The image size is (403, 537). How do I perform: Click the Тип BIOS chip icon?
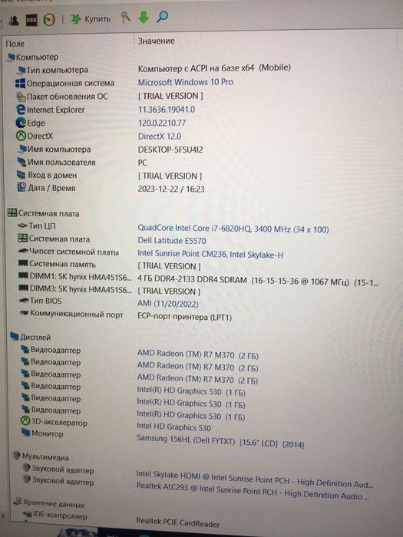coord(23,301)
